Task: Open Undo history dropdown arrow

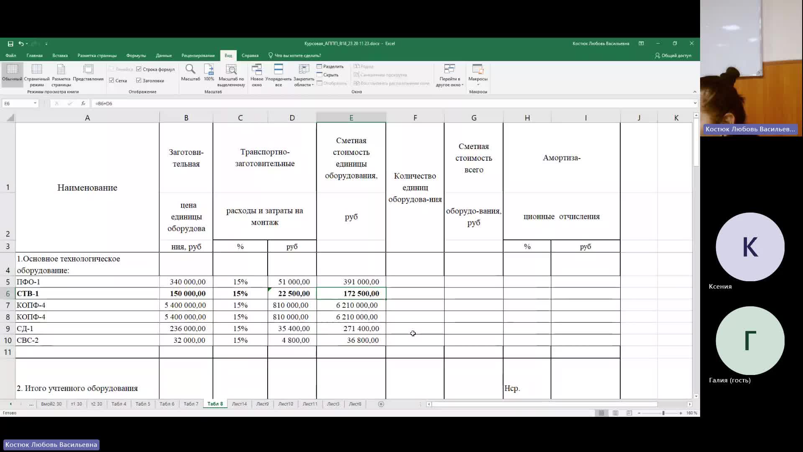Action: pyautogui.click(x=27, y=44)
